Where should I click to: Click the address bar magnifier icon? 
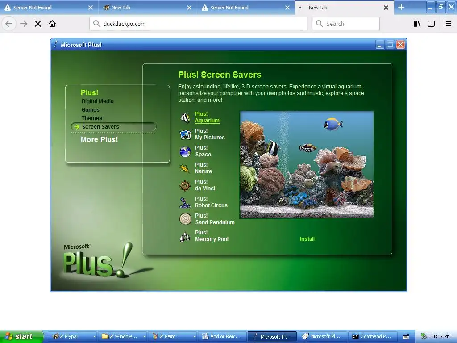97,24
